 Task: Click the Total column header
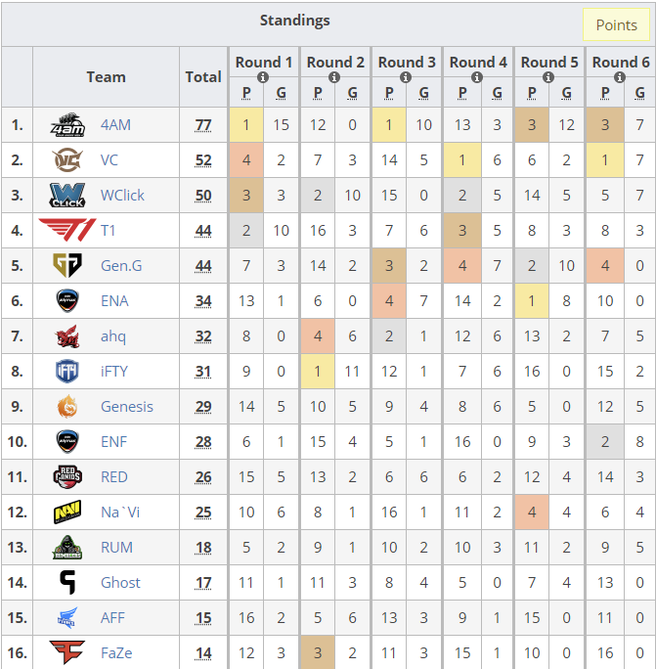tap(203, 77)
